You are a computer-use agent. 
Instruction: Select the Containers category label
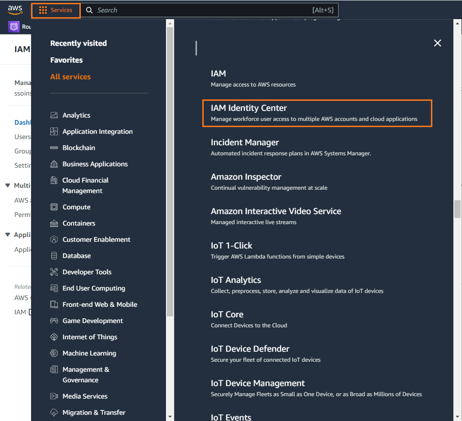(x=78, y=223)
